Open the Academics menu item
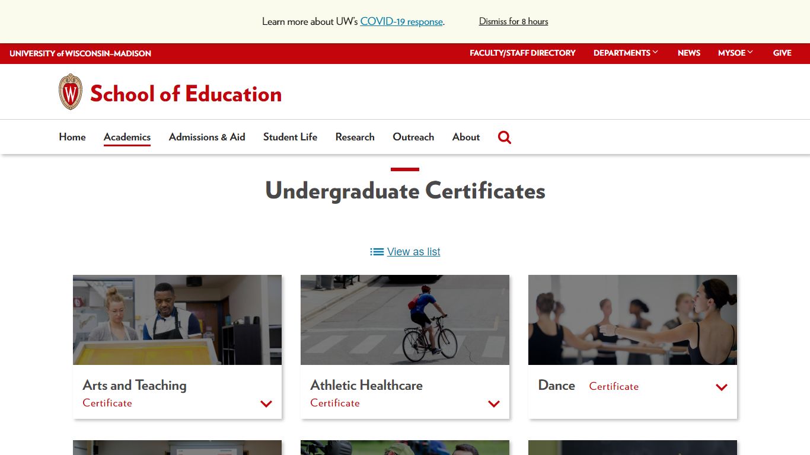Screen dimensions: 810x455 (x=127, y=137)
